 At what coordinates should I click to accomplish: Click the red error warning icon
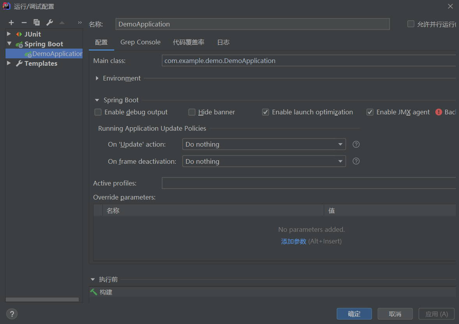click(438, 112)
